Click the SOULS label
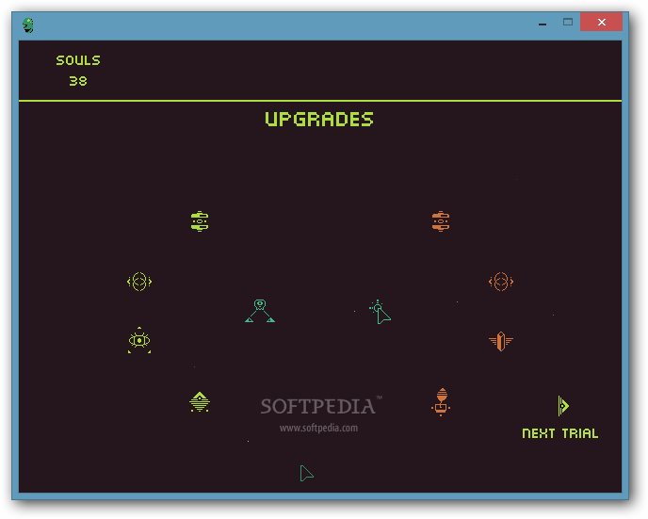 click(78, 60)
